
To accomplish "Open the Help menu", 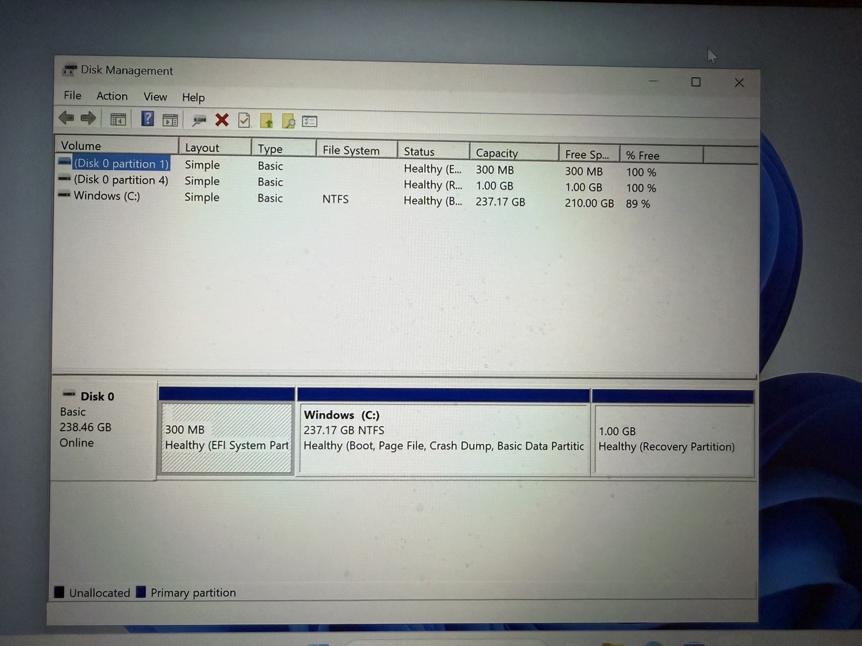I will pyautogui.click(x=193, y=97).
